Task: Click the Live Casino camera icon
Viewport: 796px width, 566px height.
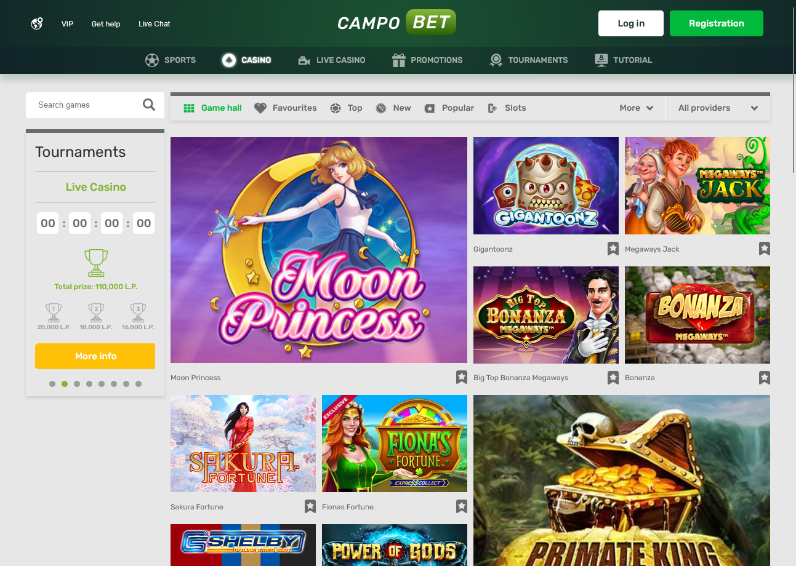Action: coord(304,60)
